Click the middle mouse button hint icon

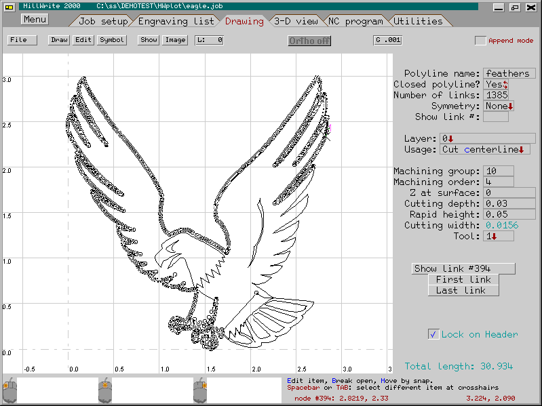click(x=104, y=391)
